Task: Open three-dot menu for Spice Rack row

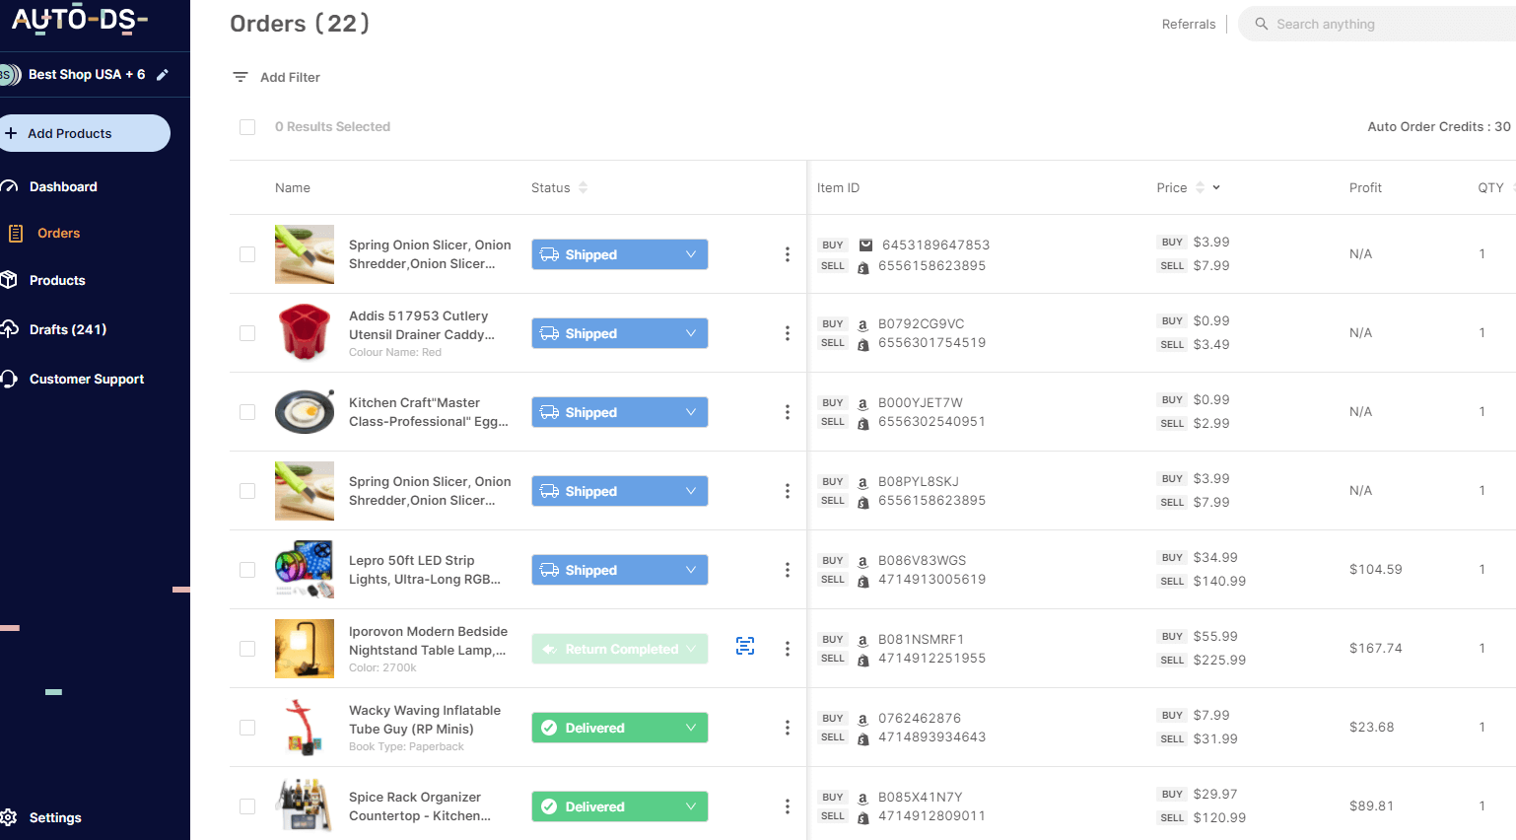Action: pyautogui.click(x=787, y=806)
